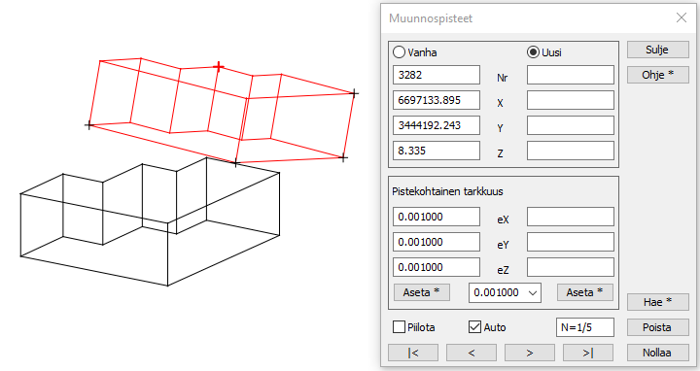The image size is (700, 371).
Task: Open help with Ohje * button
Action: pos(657,75)
